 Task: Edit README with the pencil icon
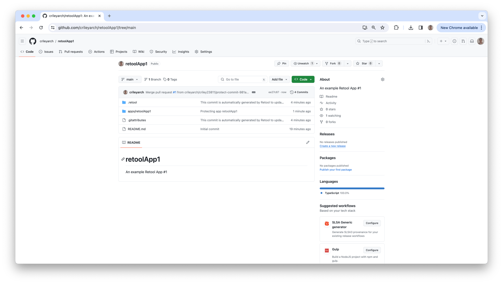click(308, 142)
